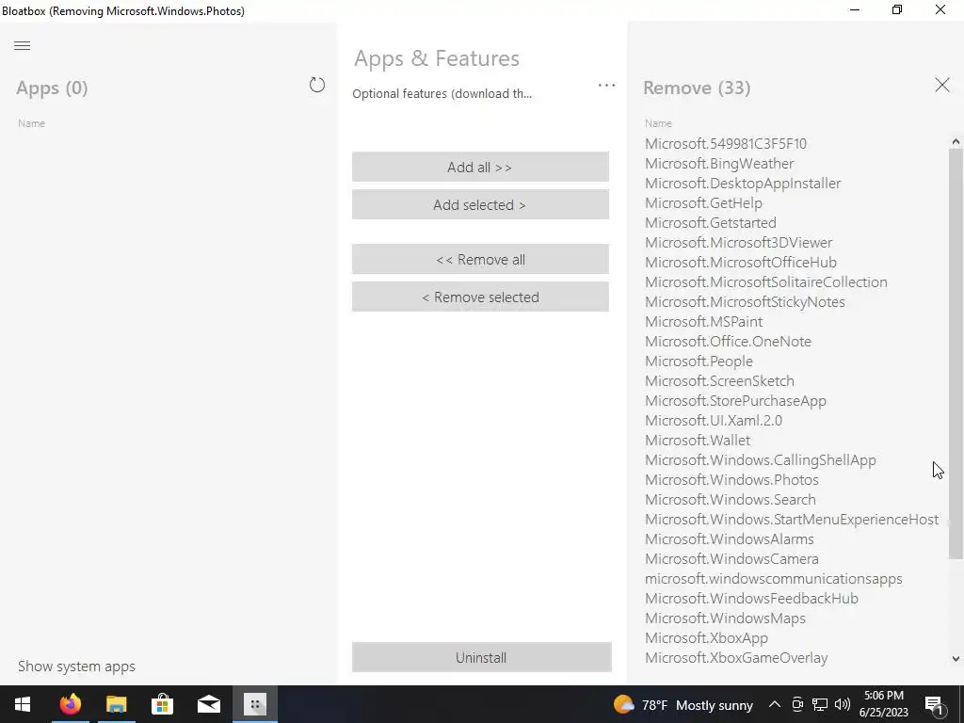Select Microsoft.Office.OneNote entry
The image size is (964, 723).
(728, 341)
